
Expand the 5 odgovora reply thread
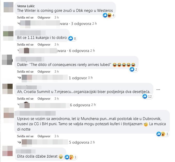(79, 142)
